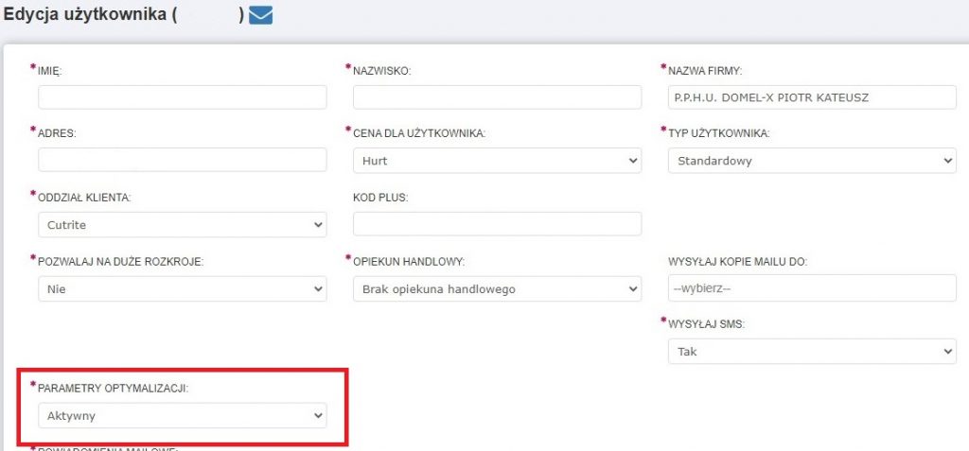The width and height of the screenshot is (969, 451).
Task: Open the WYSYŁAJ SMS dropdown showing Tak
Action: click(812, 352)
